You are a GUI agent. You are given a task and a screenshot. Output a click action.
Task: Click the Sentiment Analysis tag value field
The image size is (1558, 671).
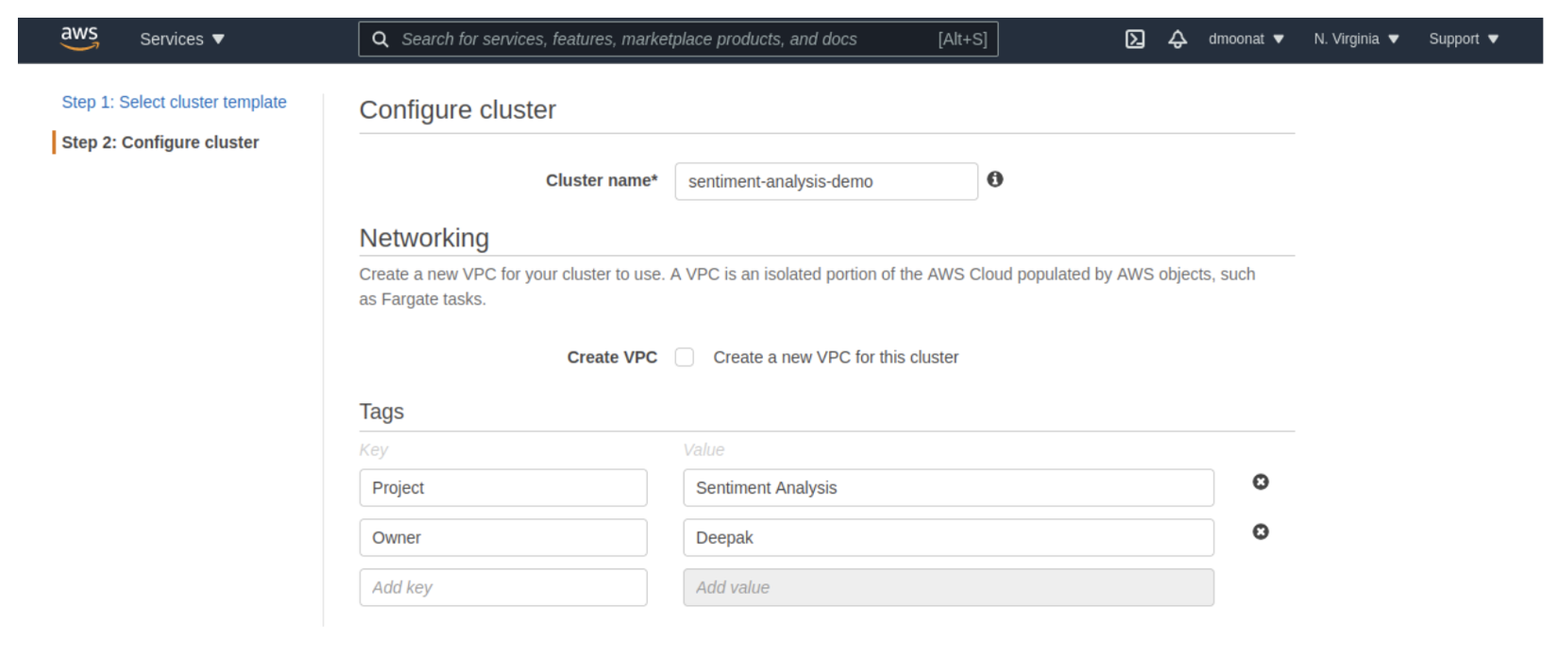pos(948,488)
